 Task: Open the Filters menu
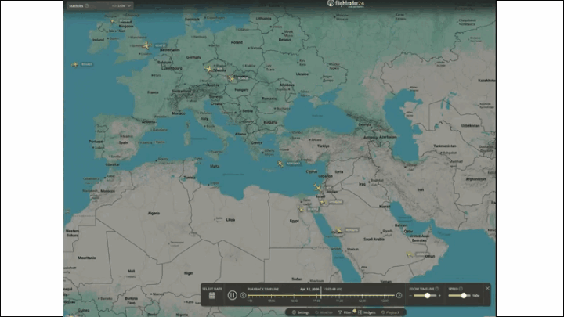[x=347, y=312]
